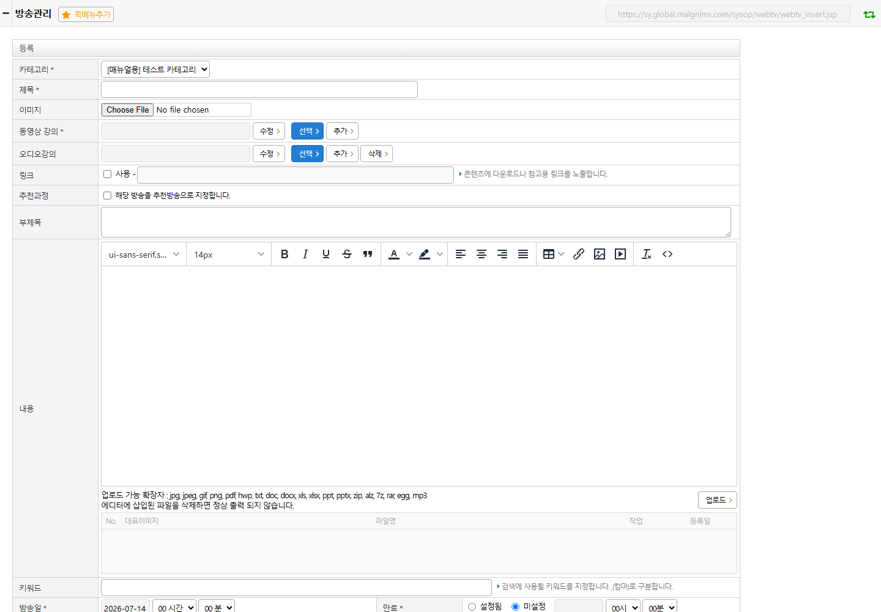
Task: Click 추가 in 동영상 강의 row
Action: [x=343, y=131]
